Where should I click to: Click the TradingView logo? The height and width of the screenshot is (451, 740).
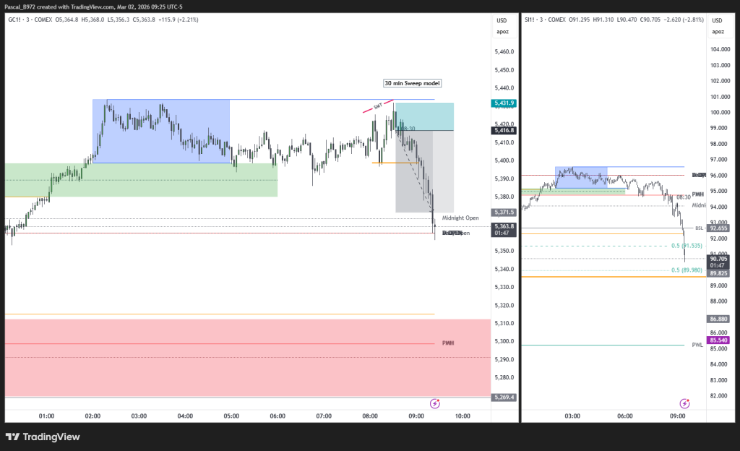43,437
